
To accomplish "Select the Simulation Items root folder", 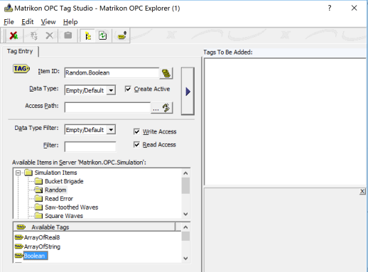I will click(x=55, y=173).
